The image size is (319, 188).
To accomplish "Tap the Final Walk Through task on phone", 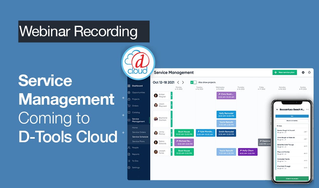I will (292, 167).
